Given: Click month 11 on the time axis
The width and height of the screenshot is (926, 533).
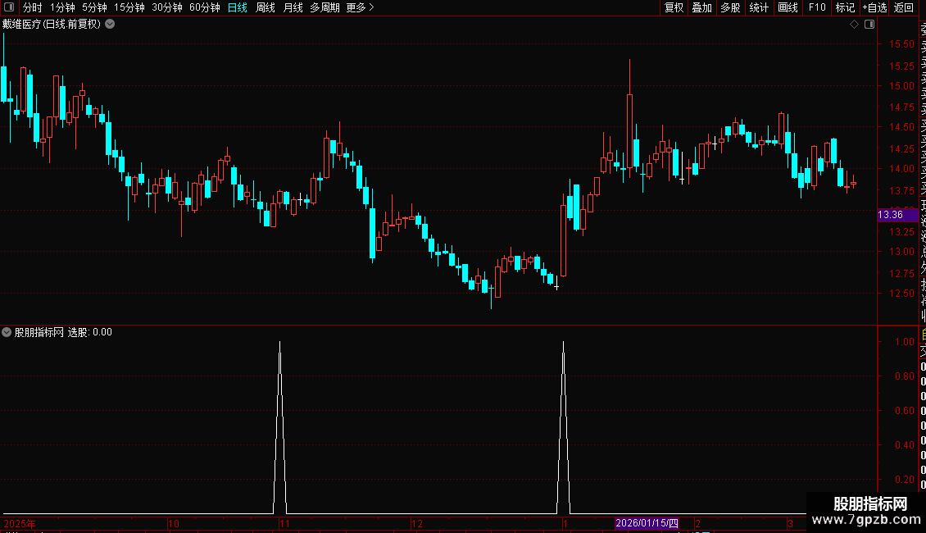Looking at the screenshot, I should click(x=284, y=523).
